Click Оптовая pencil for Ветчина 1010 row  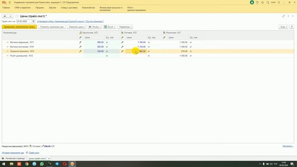pos(122,47)
